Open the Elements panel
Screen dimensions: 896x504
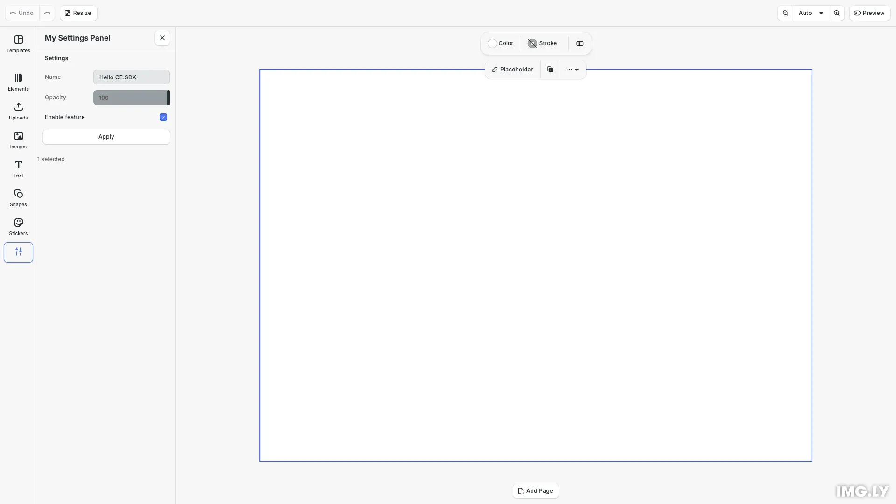click(x=18, y=82)
